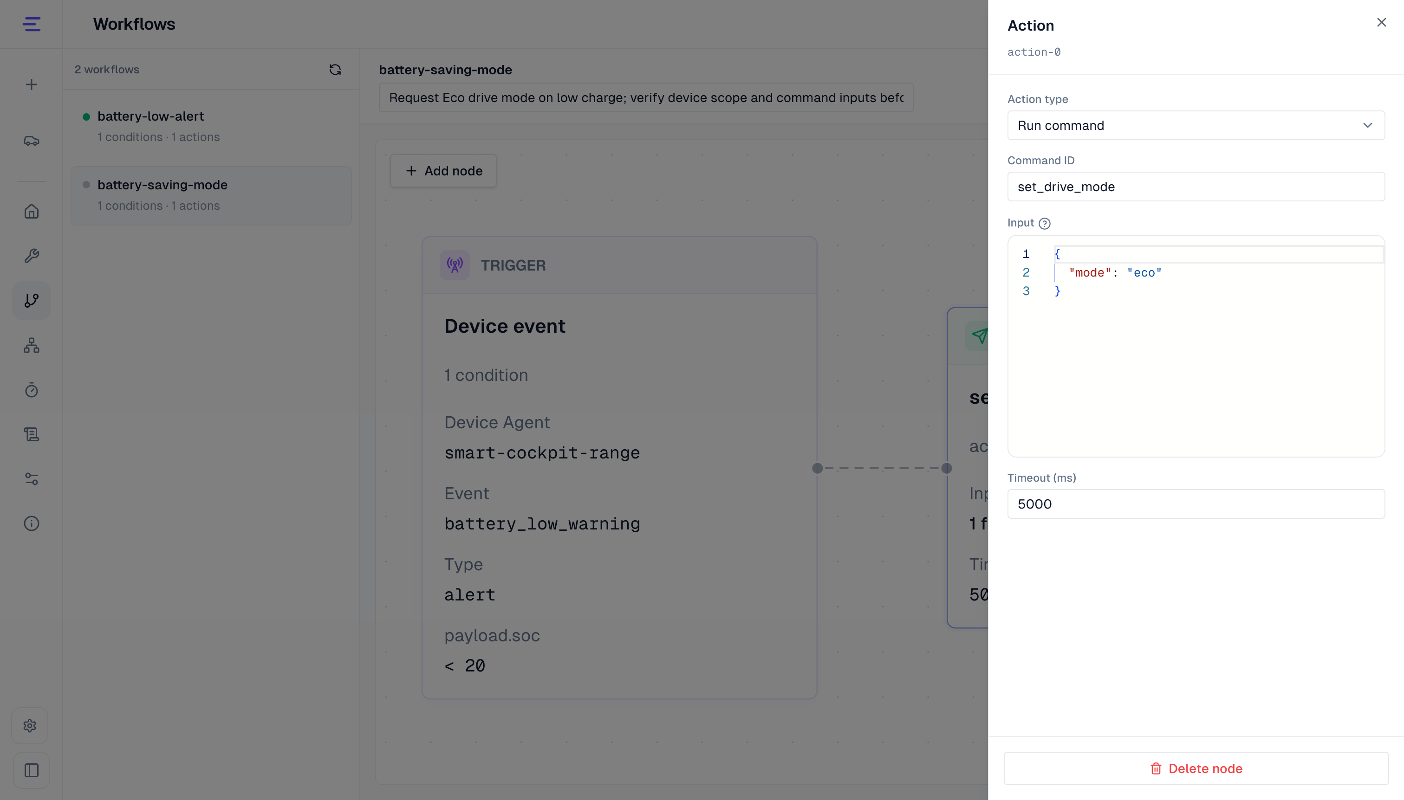Close the Action panel

1381,23
